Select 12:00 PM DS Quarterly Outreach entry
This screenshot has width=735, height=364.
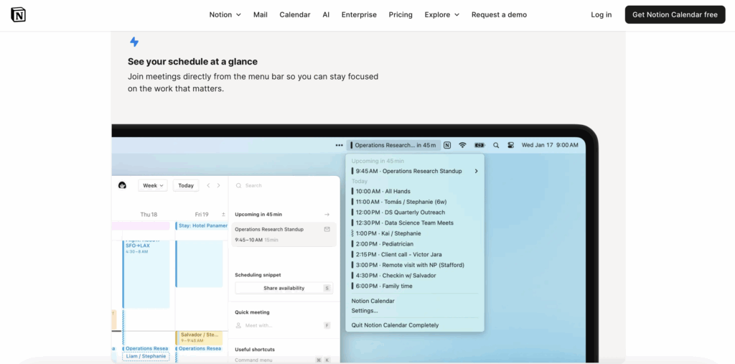415,213
